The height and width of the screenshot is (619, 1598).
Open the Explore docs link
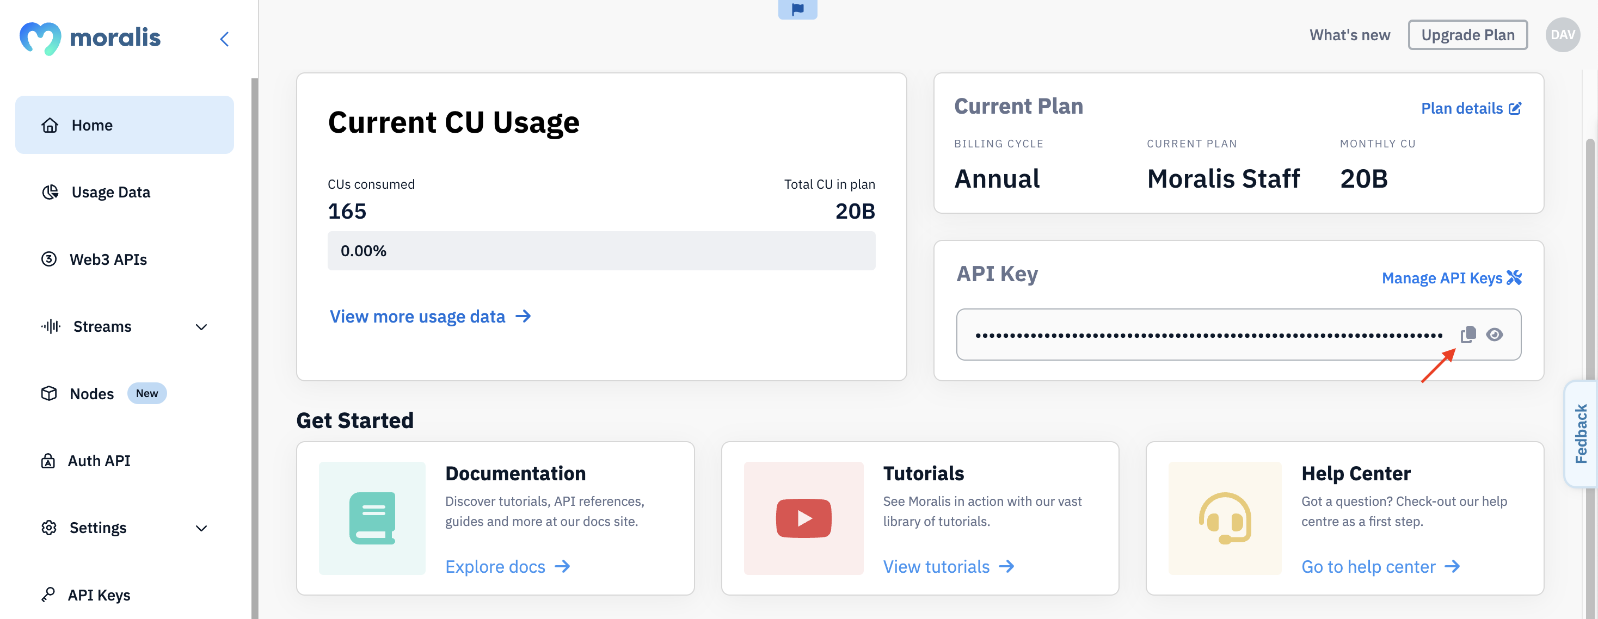pos(495,567)
